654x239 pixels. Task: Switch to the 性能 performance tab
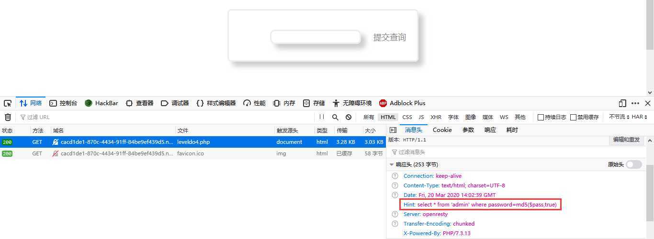click(x=254, y=103)
